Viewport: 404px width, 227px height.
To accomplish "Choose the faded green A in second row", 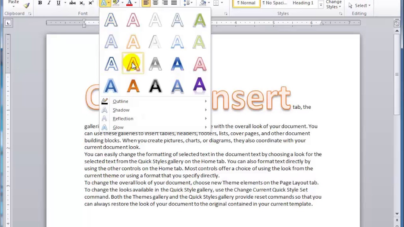I will [199, 42].
